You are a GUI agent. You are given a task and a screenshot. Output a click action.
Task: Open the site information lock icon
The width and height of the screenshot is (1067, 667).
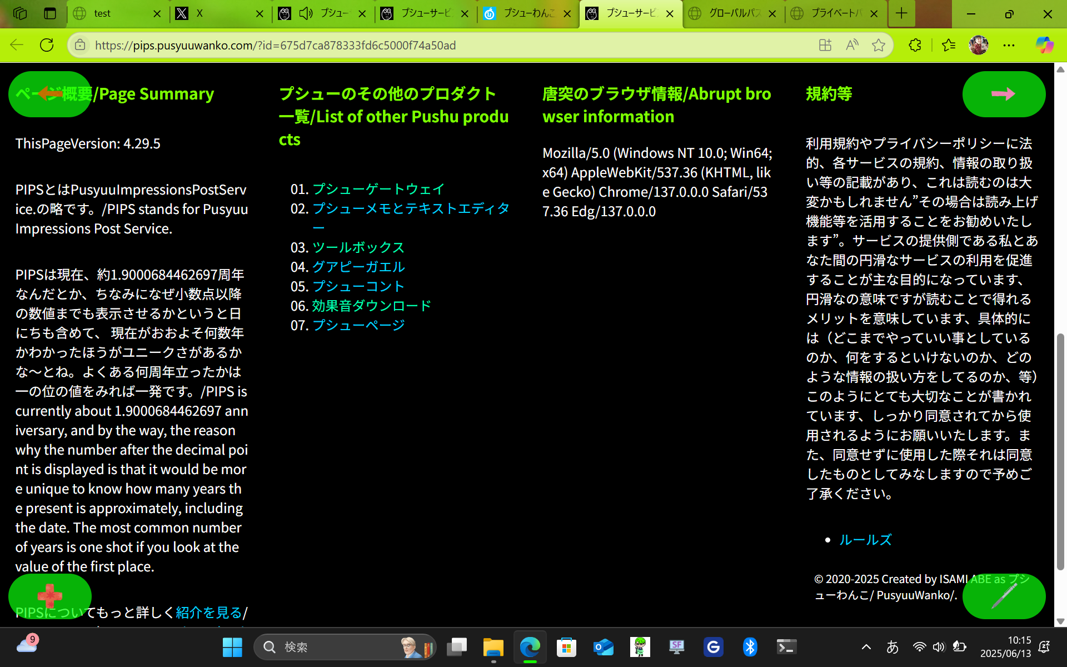(x=81, y=45)
